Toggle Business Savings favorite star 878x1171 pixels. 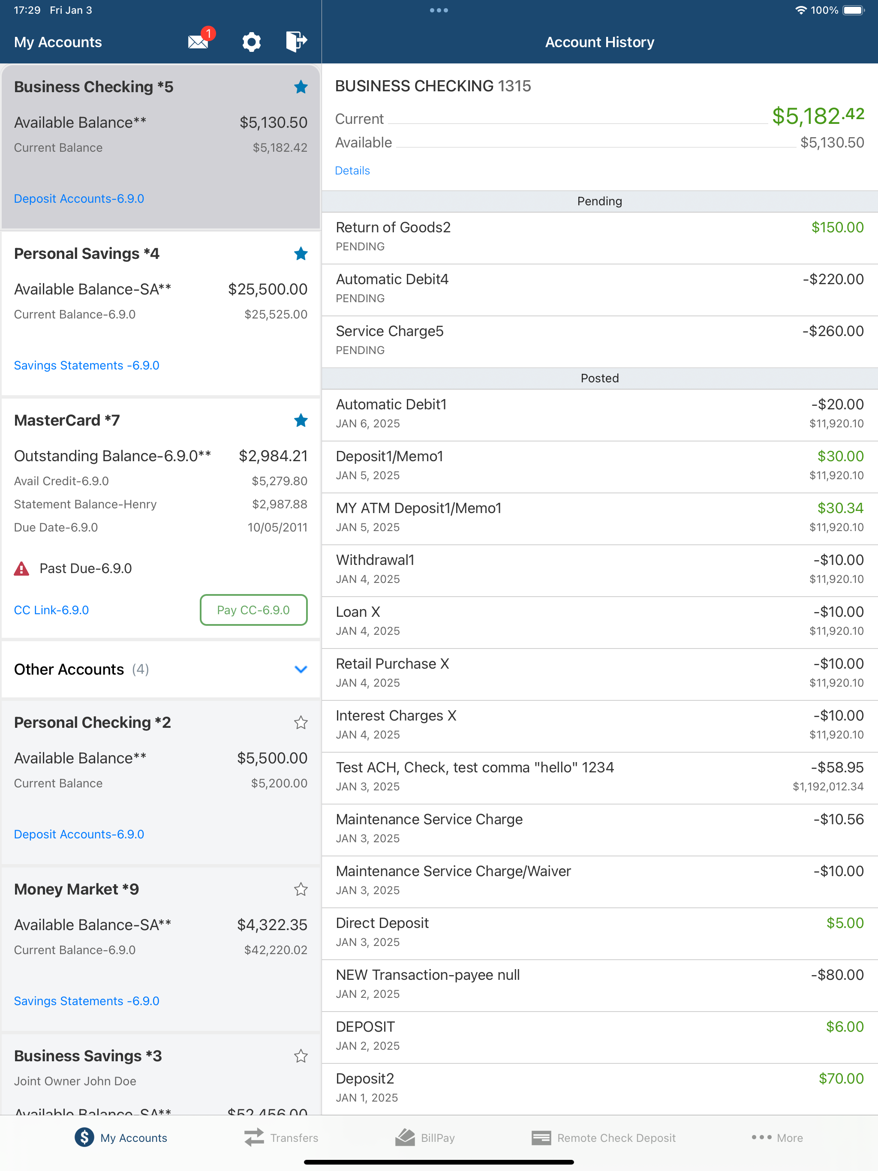pyautogui.click(x=301, y=1056)
